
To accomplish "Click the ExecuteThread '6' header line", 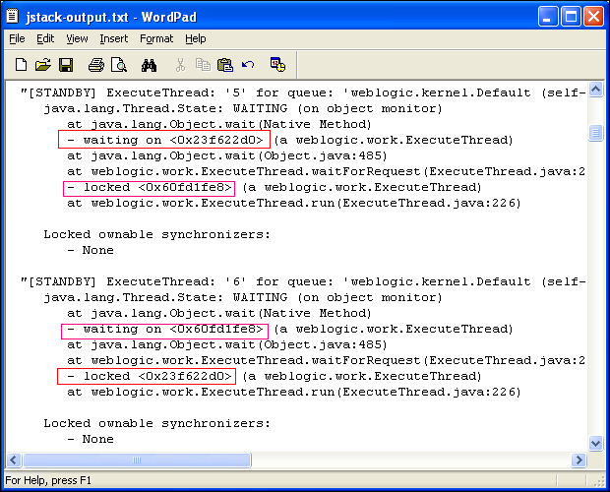I will click(303, 282).
